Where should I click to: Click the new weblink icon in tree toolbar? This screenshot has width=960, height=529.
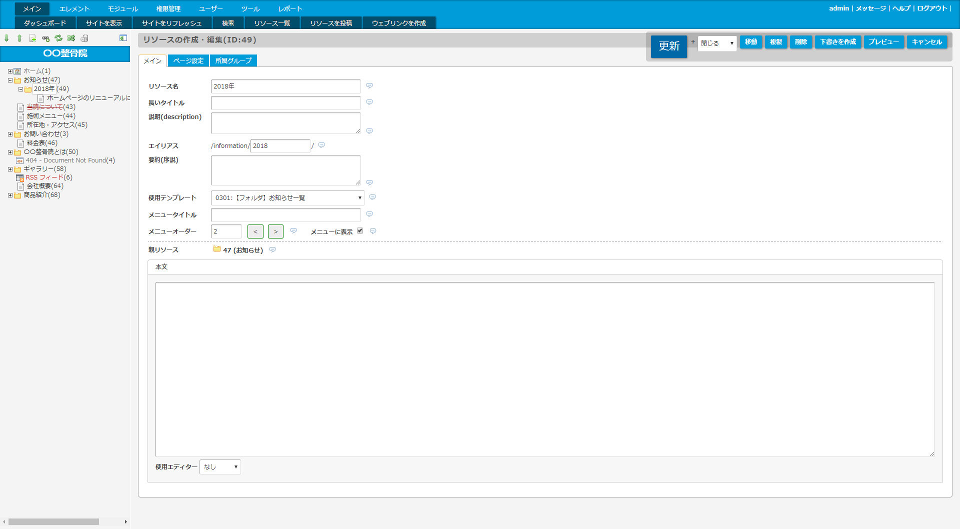(x=45, y=38)
